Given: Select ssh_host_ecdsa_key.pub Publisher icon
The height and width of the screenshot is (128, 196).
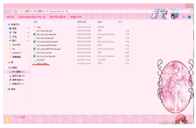Looking at the screenshot, I should [x=35, y=41].
